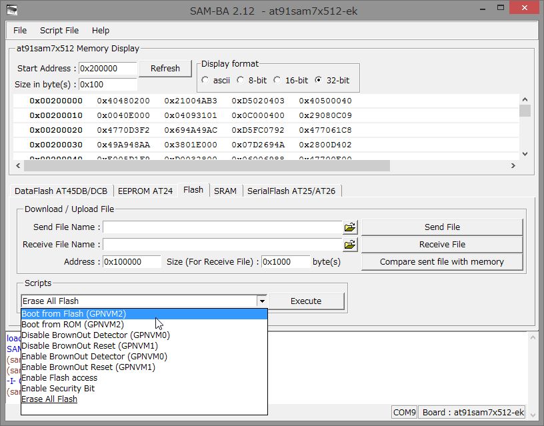This screenshot has height=426, width=544.
Task: Click the Execute button
Action: click(x=307, y=301)
